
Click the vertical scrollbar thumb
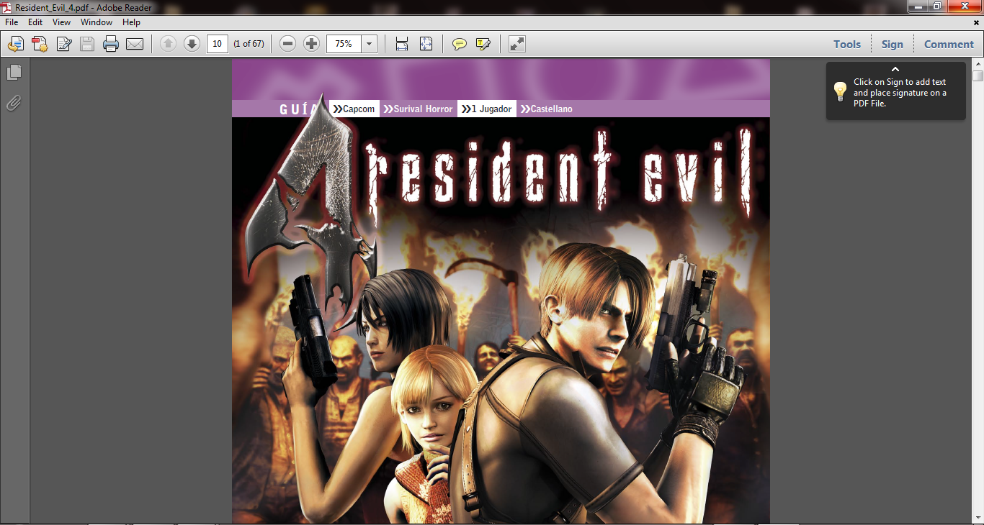pos(978,76)
